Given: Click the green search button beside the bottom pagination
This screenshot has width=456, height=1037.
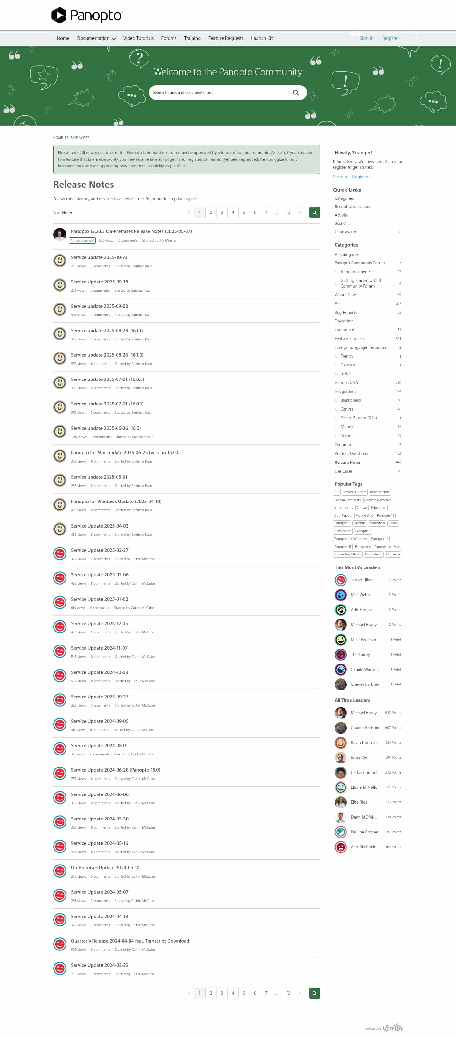Looking at the screenshot, I should coord(314,993).
